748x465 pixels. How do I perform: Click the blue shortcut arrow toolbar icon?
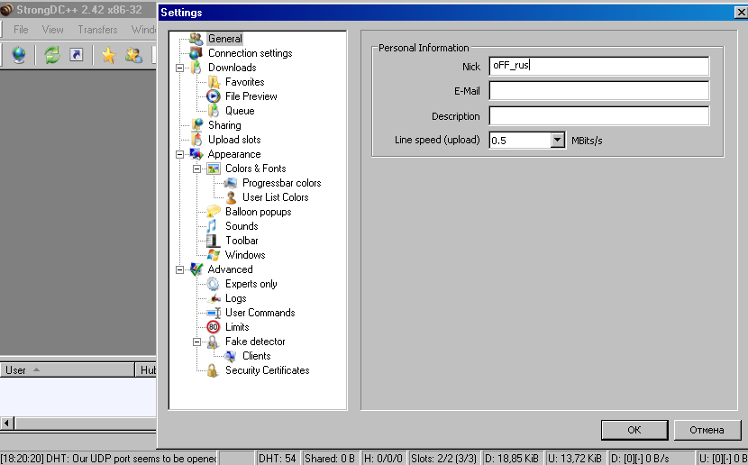click(x=77, y=55)
